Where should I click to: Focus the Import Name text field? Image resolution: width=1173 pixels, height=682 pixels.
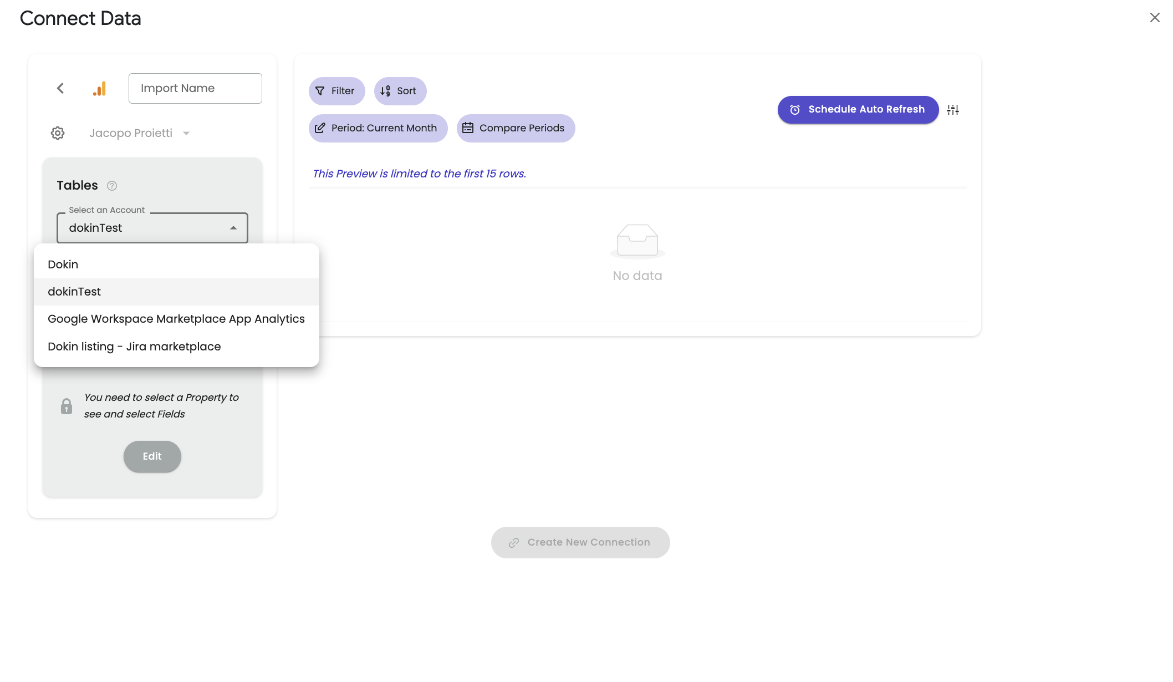(x=195, y=88)
